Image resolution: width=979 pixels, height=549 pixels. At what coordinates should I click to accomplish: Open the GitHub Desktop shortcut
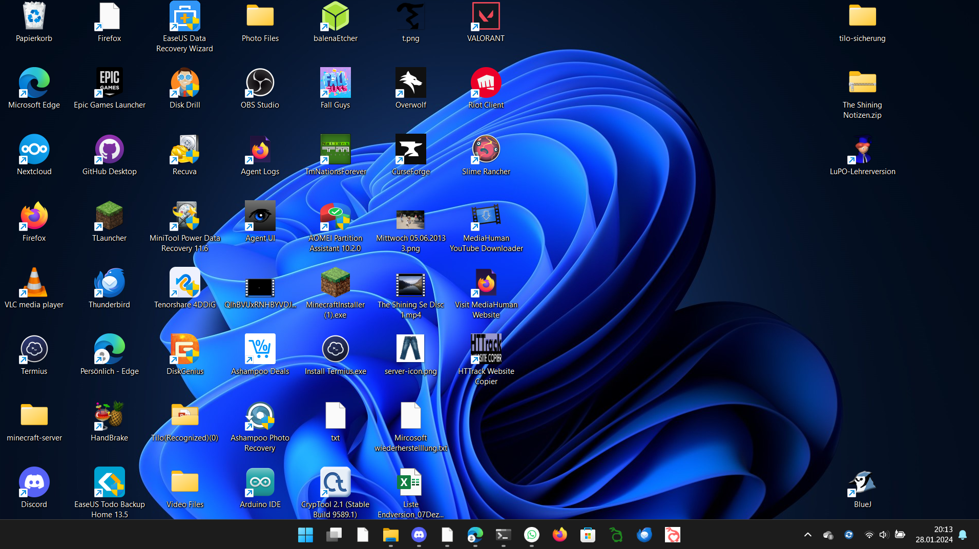109,150
